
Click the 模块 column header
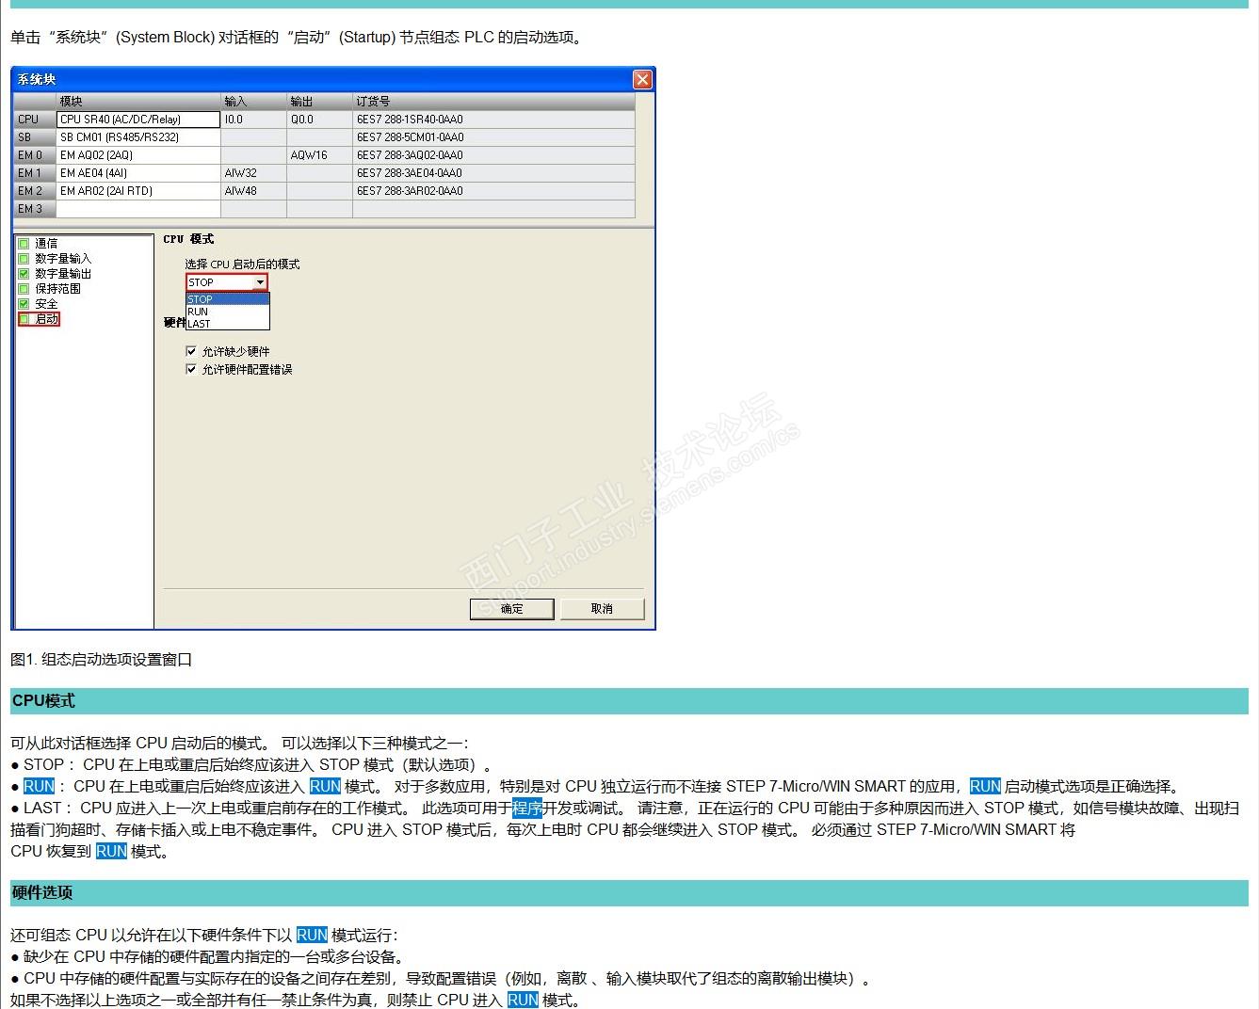pyautogui.click(x=138, y=102)
